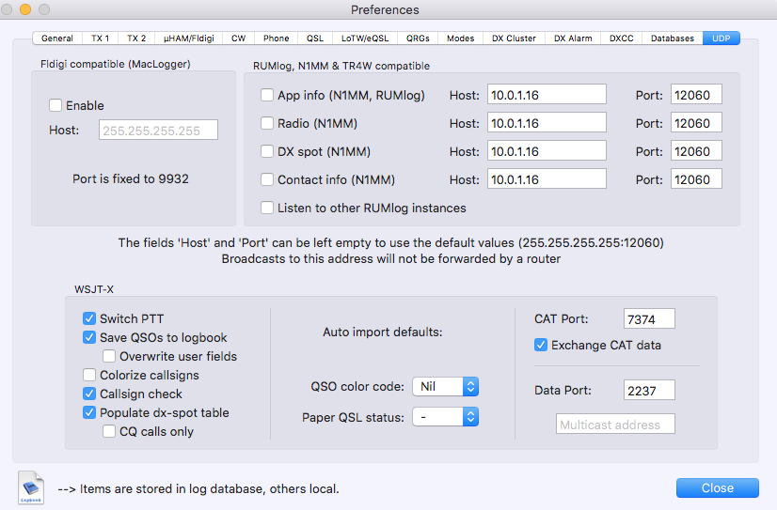The width and height of the screenshot is (777, 510).
Task: Click the CAT Port input field
Action: (648, 319)
